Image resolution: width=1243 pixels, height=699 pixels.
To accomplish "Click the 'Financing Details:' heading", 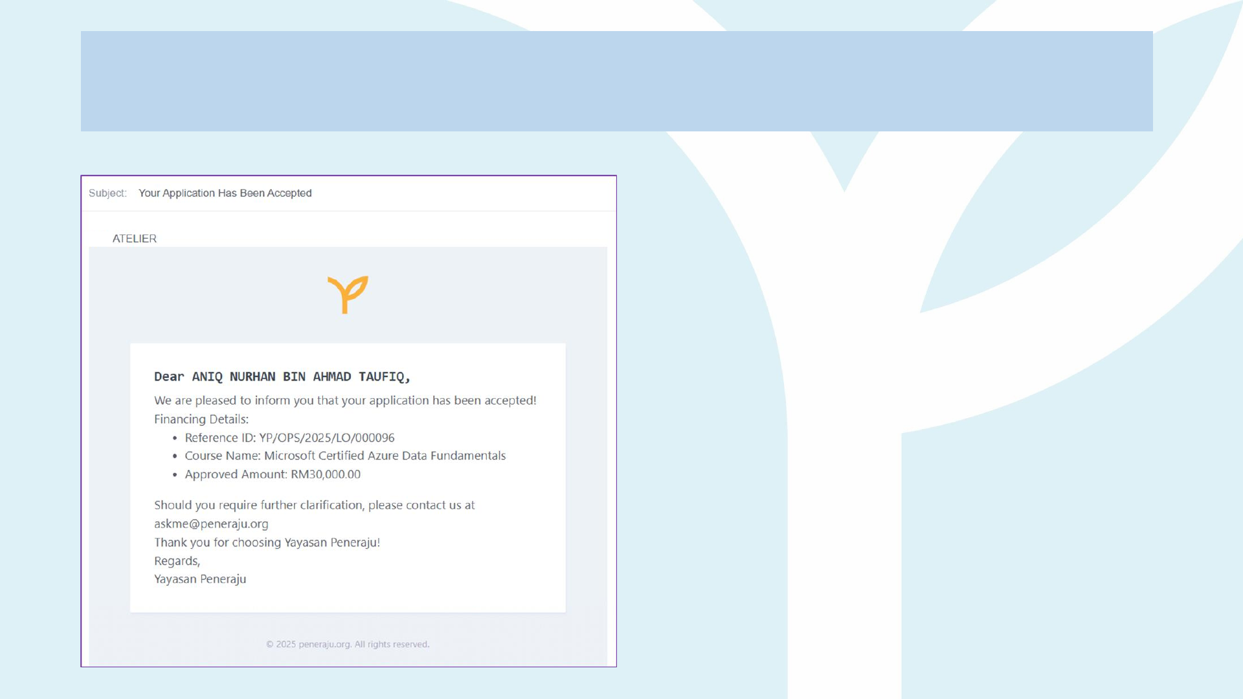I will coord(201,419).
